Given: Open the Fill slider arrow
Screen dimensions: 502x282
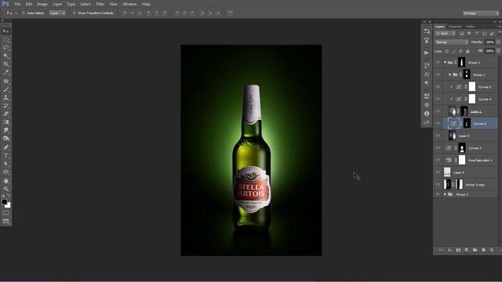Looking at the screenshot, I should pyautogui.click(x=498, y=51).
